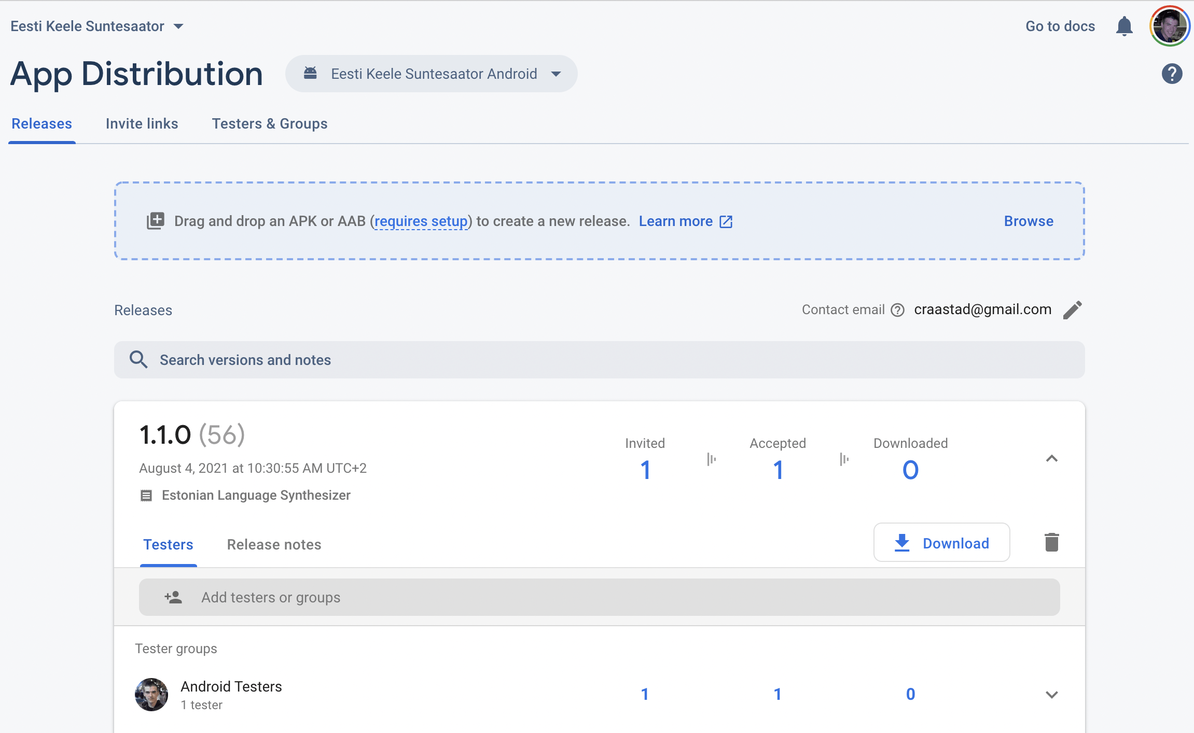The image size is (1194, 733).
Task: Click the help question mark icon
Action: point(1172,74)
